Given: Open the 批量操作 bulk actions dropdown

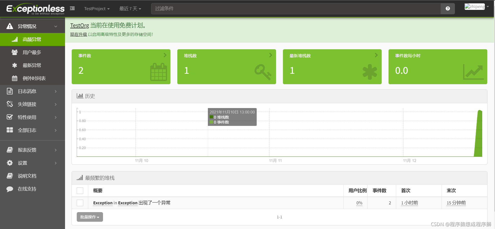Looking at the screenshot, I should coord(90,217).
